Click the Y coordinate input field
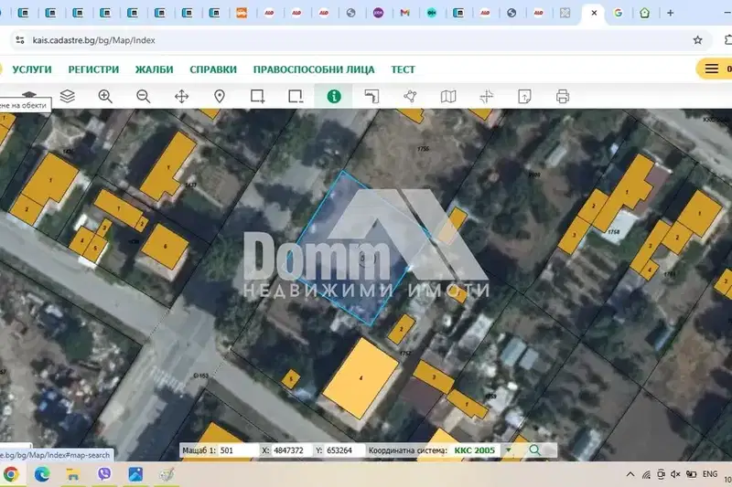 [344, 450]
